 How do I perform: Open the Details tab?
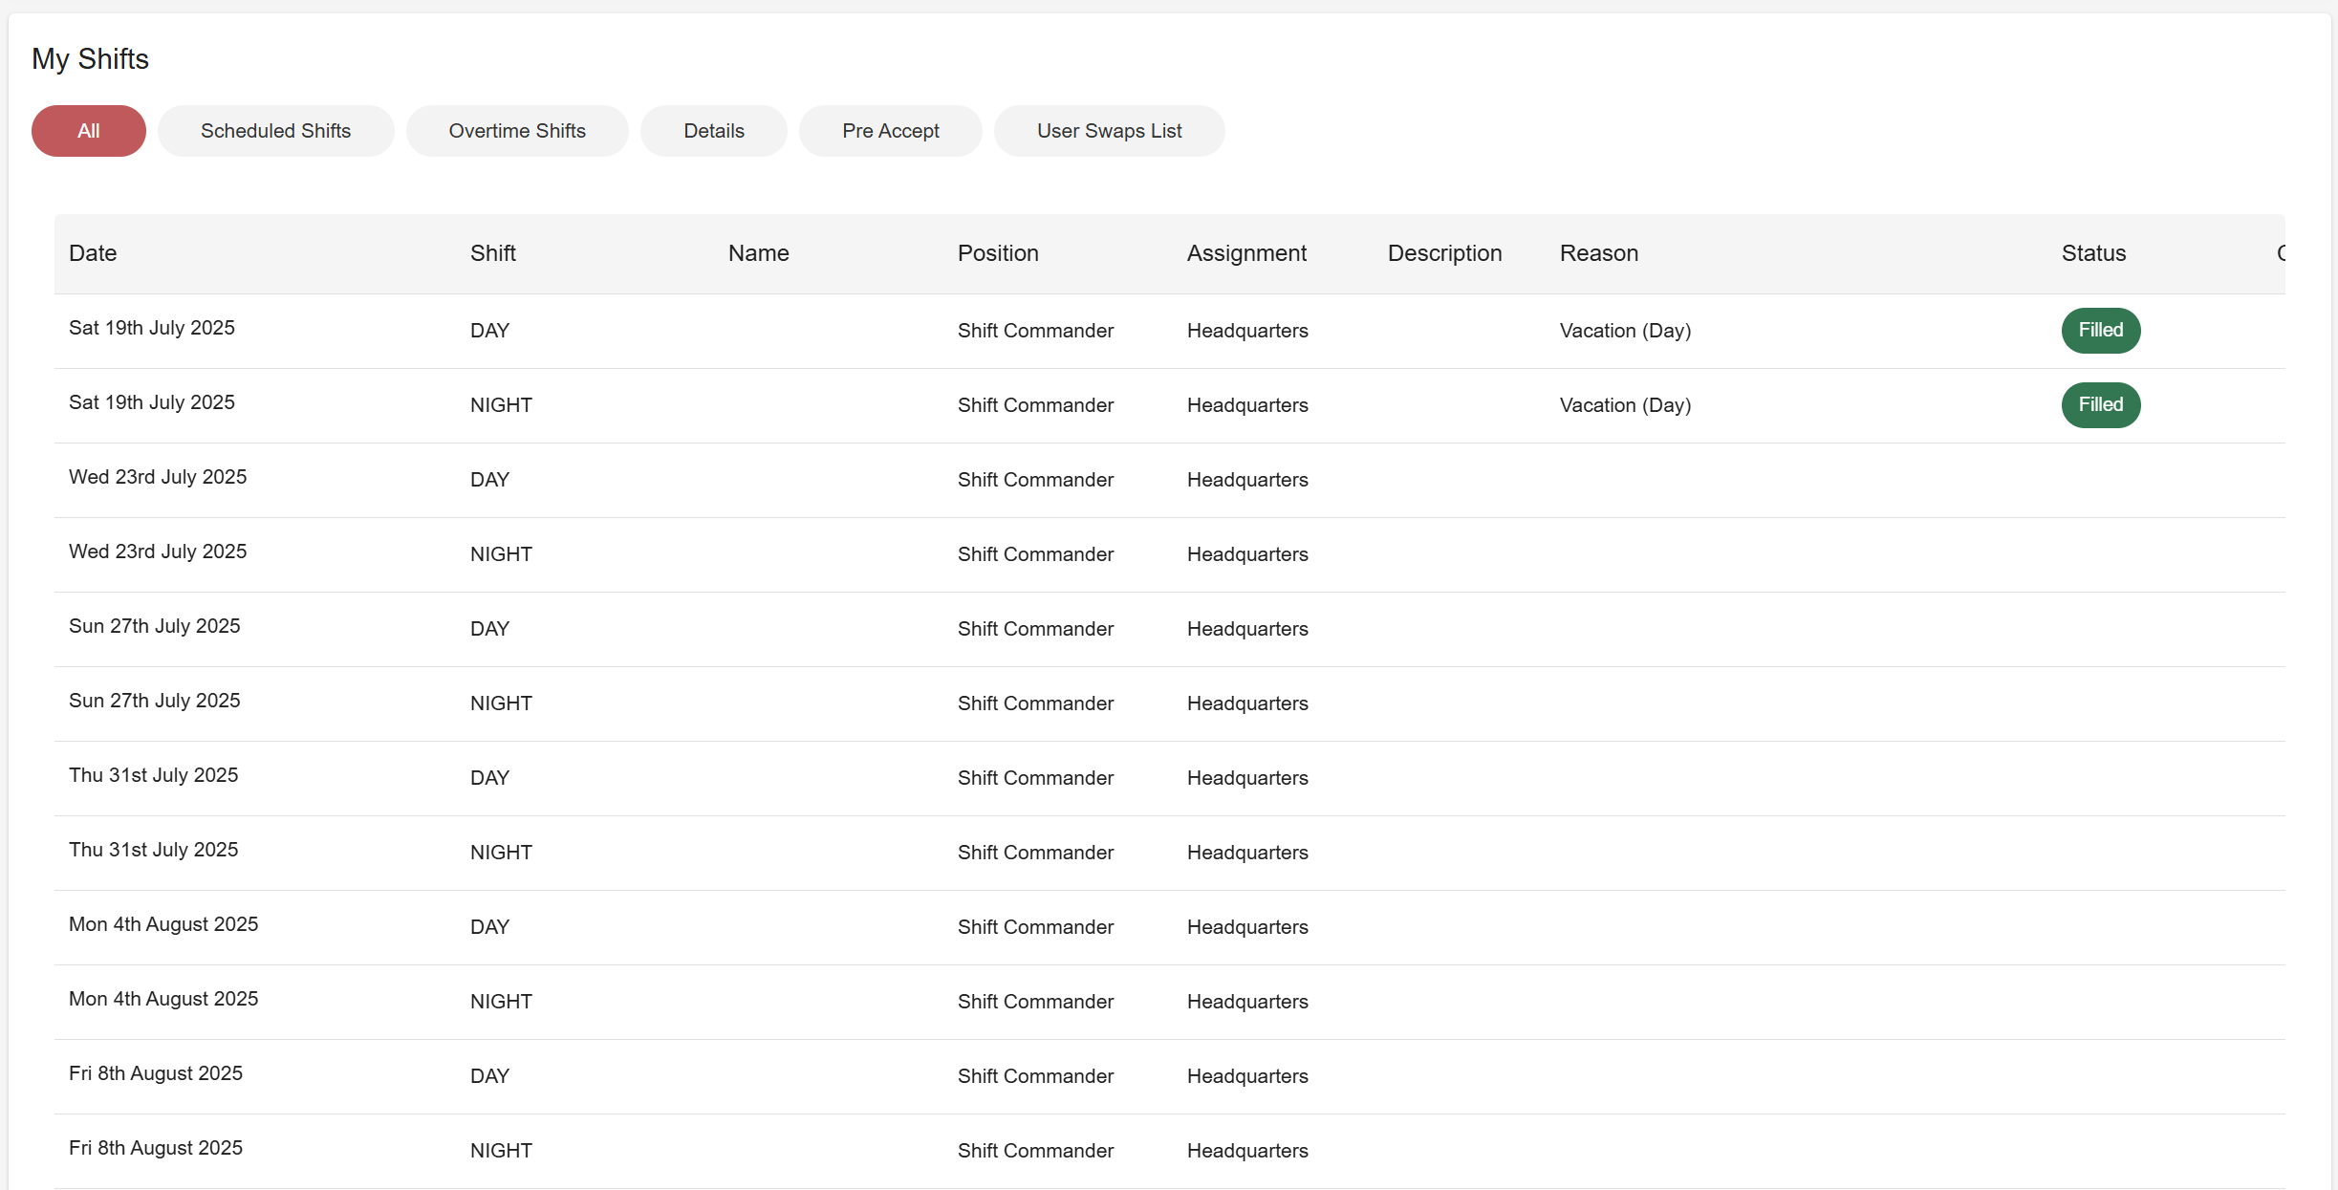(x=713, y=131)
